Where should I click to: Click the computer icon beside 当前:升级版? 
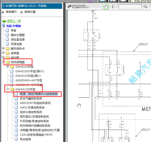coord(4,25)
